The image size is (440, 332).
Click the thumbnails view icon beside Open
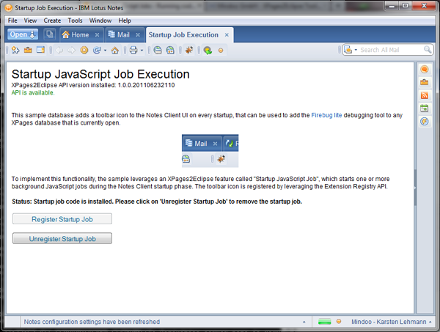49,34
